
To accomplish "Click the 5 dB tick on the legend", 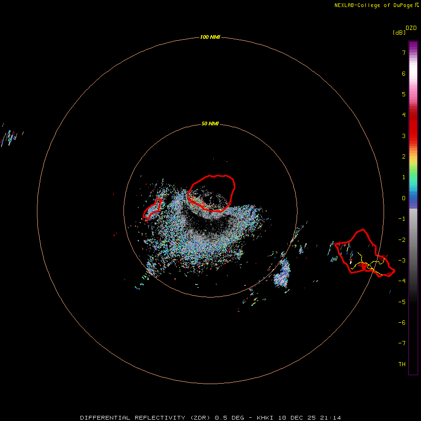I will point(404,94).
